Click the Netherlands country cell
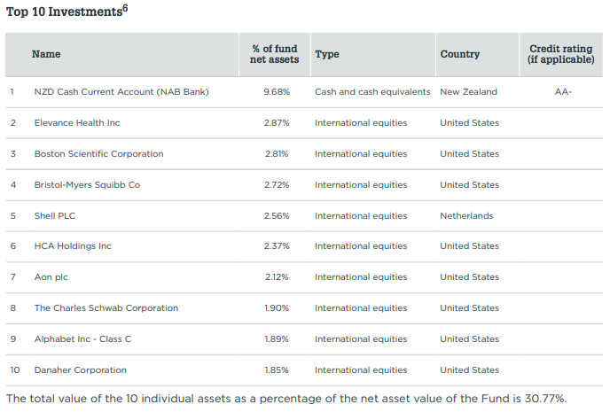The height and width of the screenshot is (412, 610). pos(466,215)
